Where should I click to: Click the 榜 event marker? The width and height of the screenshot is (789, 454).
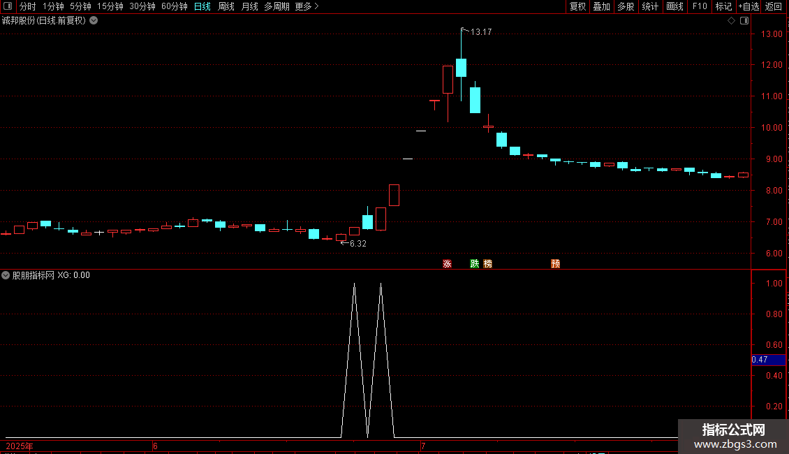click(x=487, y=264)
